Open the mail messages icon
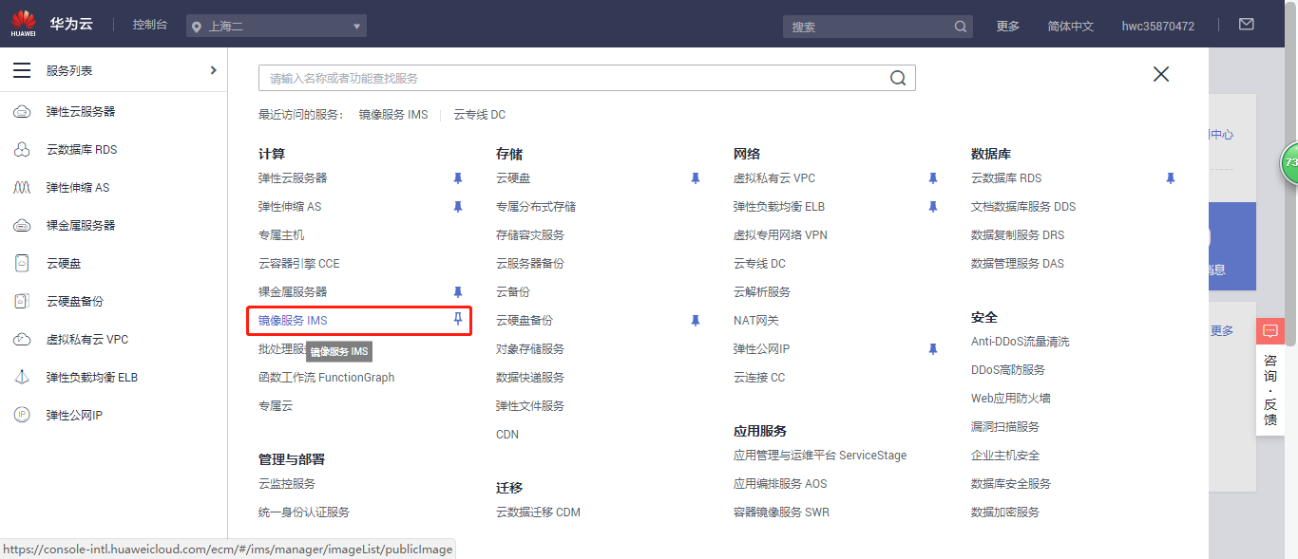 pyautogui.click(x=1247, y=24)
